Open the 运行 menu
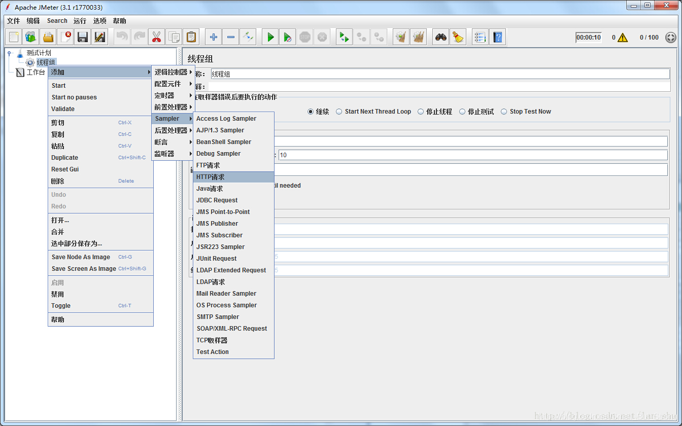The width and height of the screenshot is (682, 426). click(x=80, y=21)
